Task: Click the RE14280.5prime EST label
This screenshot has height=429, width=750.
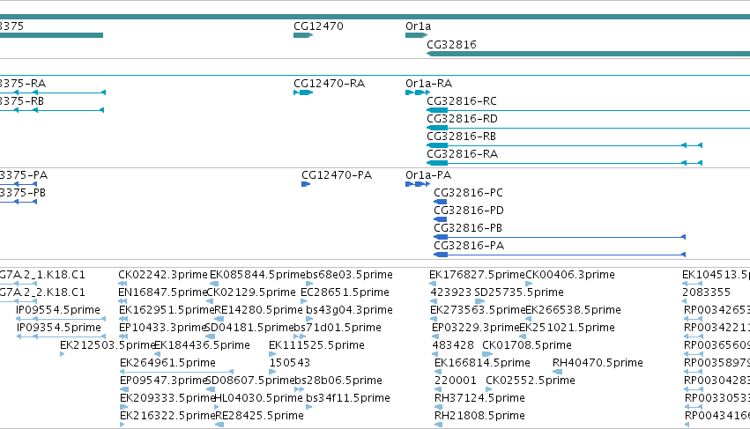Action: [258, 310]
